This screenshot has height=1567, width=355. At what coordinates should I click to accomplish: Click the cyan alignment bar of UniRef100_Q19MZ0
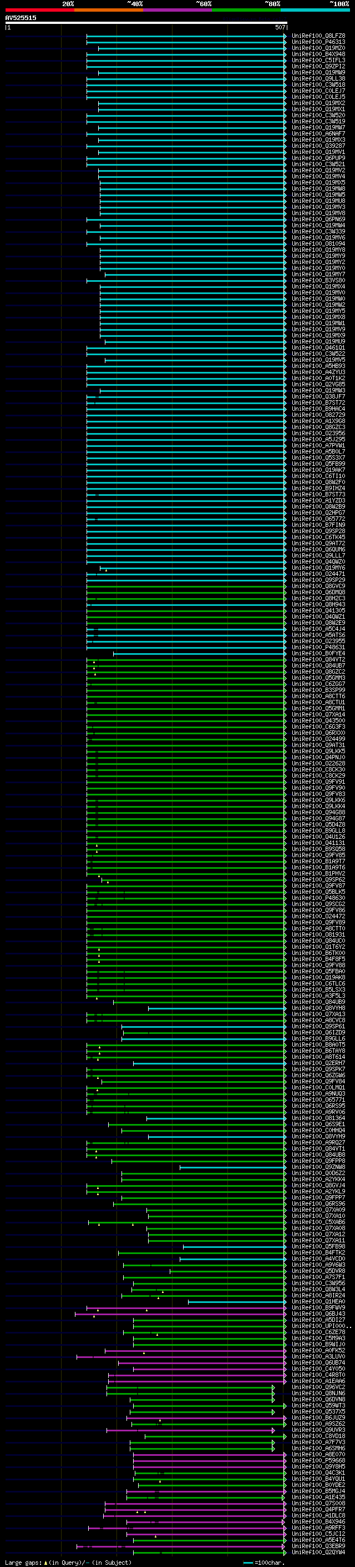pos(192,48)
